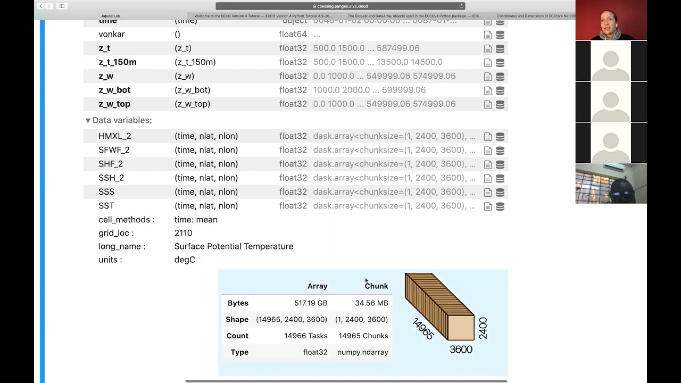Click the SSS variable name
Viewport: 681px width, 383px height.
106,191
